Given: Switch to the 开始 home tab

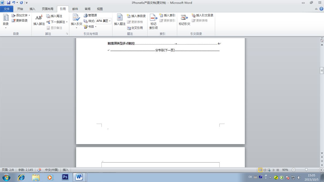Looking at the screenshot, I should pyautogui.click(x=20, y=9).
